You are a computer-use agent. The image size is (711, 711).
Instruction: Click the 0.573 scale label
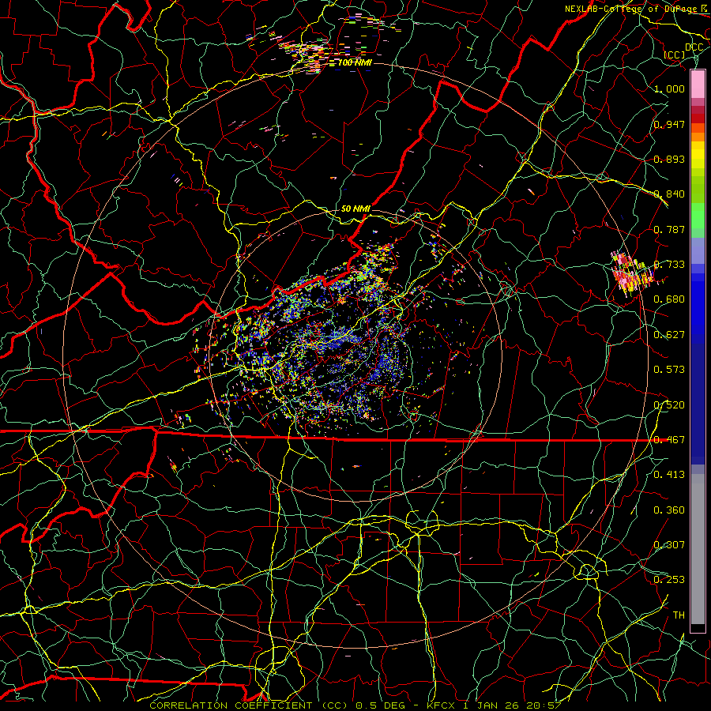(x=669, y=370)
